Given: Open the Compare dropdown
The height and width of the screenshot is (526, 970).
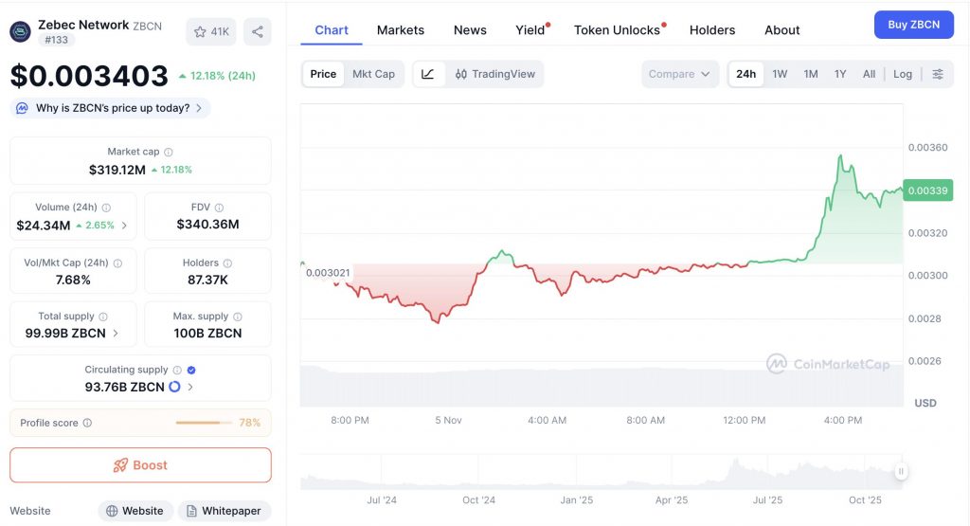Looking at the screenshot, I should coord(680,74).
